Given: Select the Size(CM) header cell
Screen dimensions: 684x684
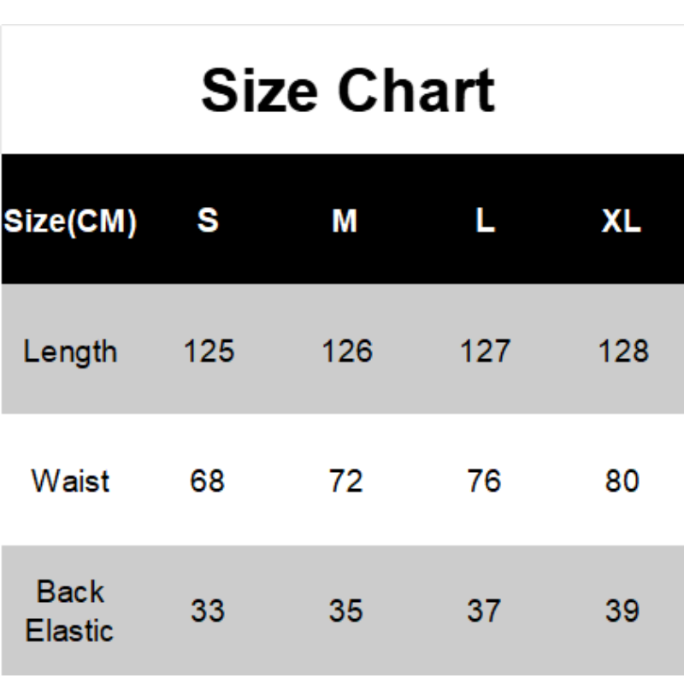Looking at the screenshot, I should pos(70,221).
